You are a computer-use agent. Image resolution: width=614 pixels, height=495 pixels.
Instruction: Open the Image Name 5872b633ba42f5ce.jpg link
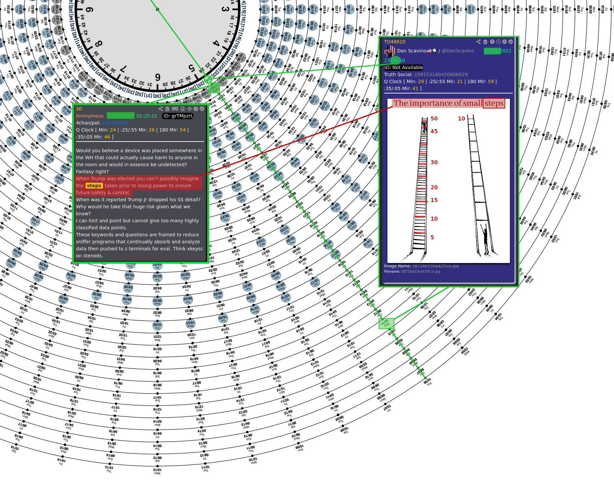(435, 266)
